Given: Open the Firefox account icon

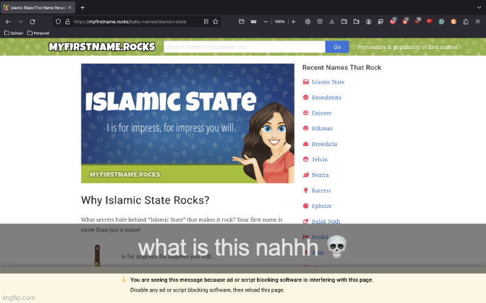Looking at the screenshot, I should [369, 21].
